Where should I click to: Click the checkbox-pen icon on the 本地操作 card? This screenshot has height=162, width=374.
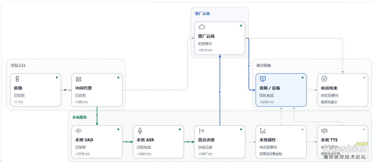point(263,131)
